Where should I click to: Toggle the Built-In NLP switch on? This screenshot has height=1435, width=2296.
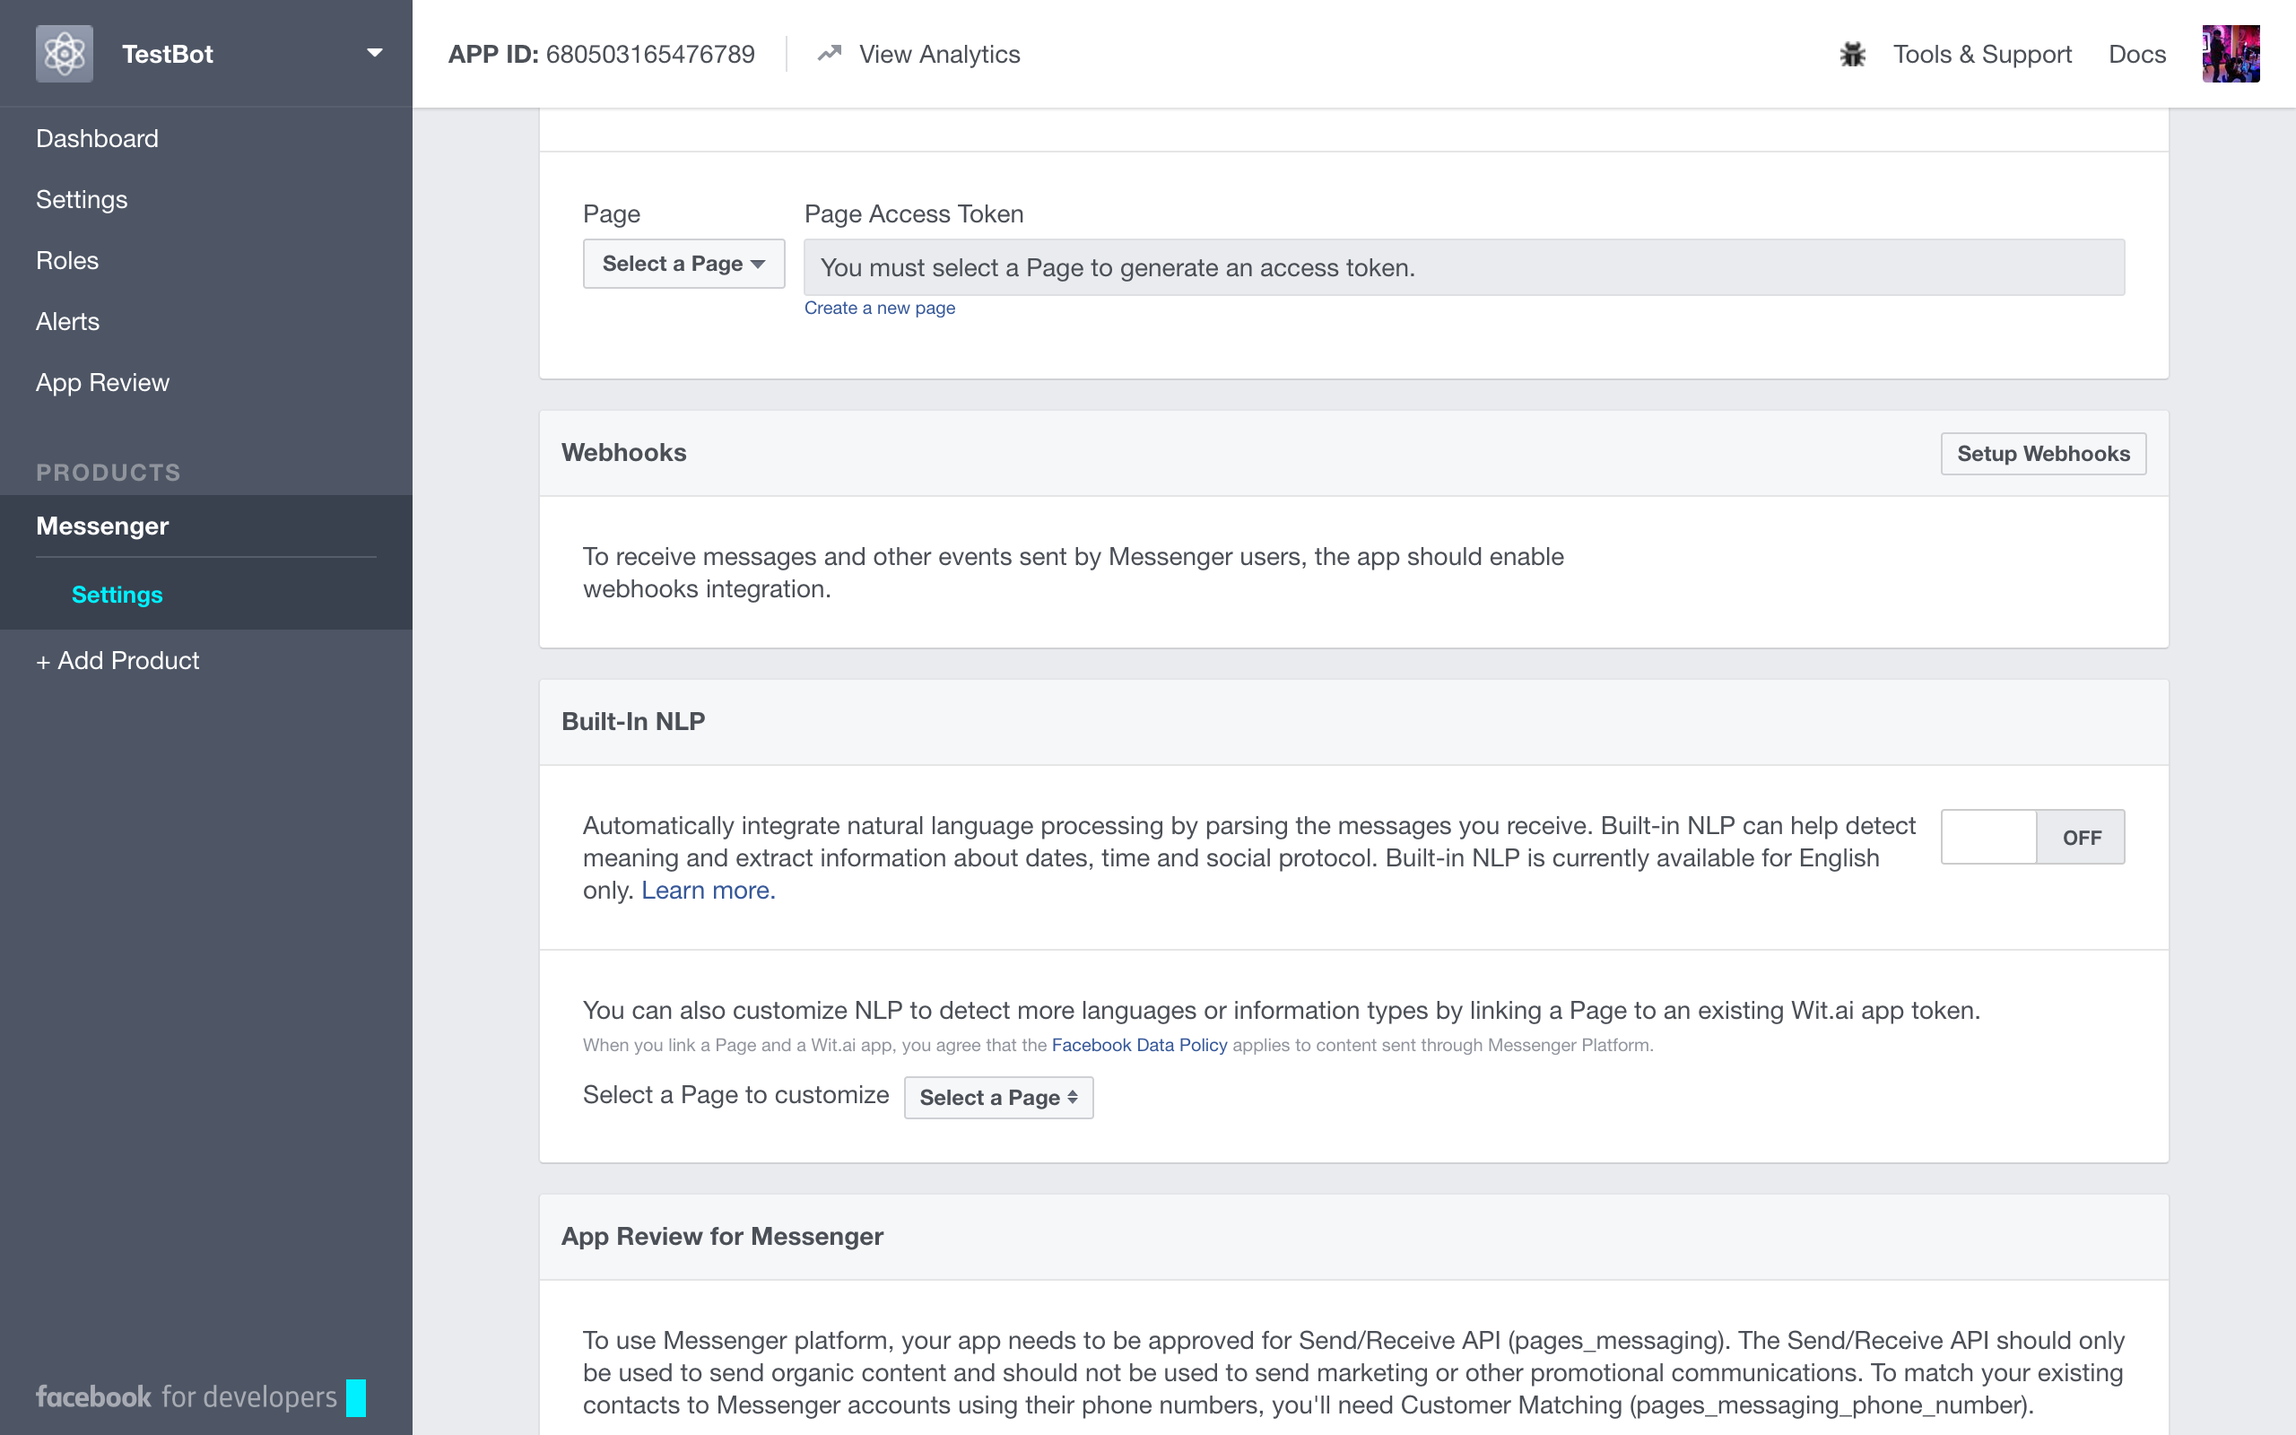(2032, 837)
